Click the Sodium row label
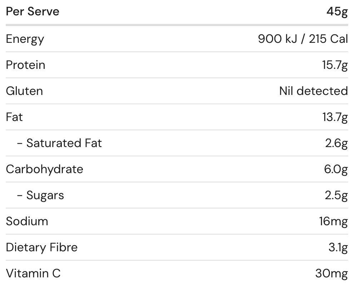 27,221
